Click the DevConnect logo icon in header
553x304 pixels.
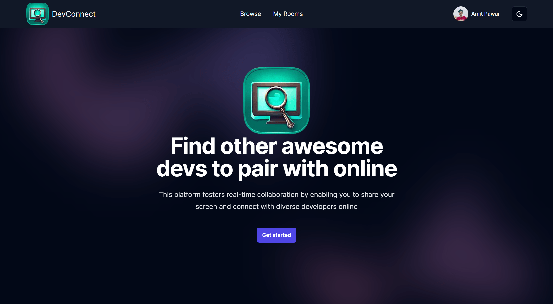(38, 14)
